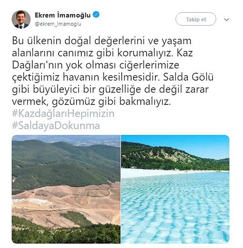Screen dimensions: 243x248
Task: Visit the @ekrem_imamoglu handle
Action: 58,24
